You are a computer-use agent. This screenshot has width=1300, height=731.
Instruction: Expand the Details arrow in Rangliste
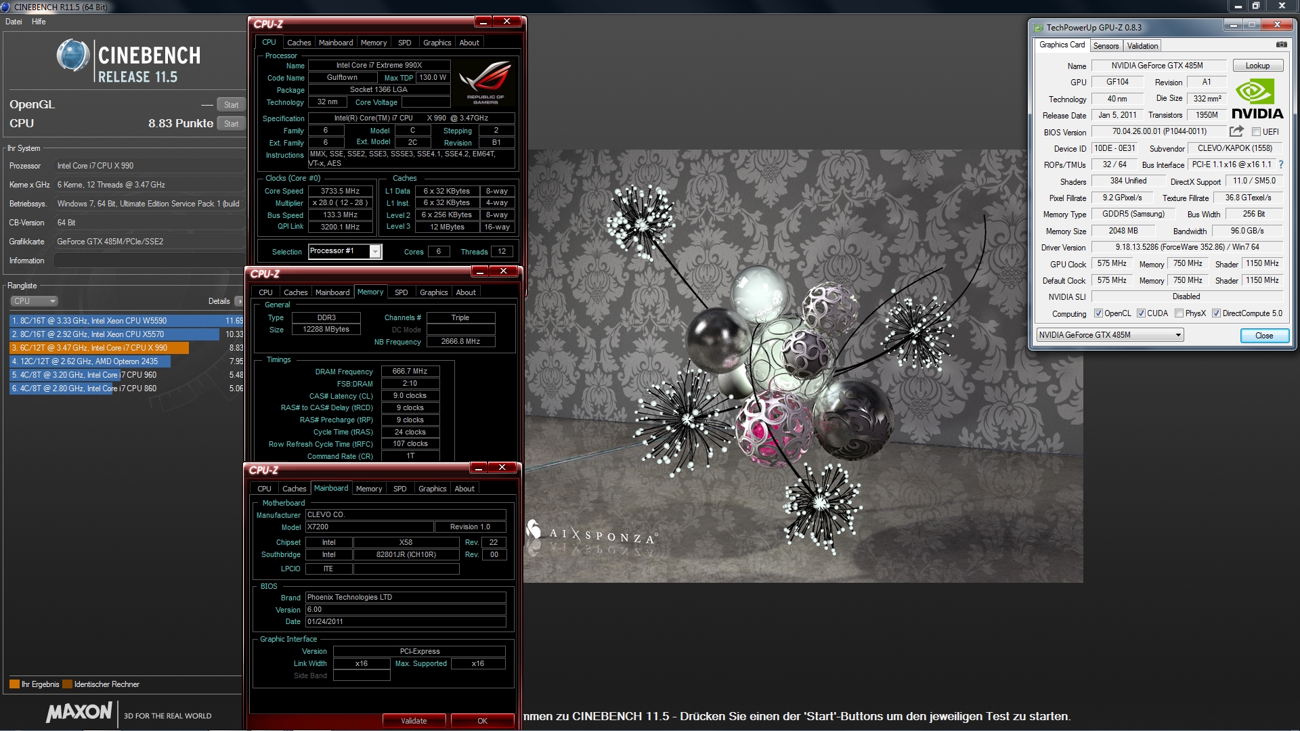point(238,301)
